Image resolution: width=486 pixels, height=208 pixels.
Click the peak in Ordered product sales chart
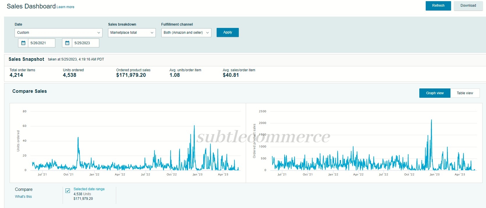coord(431,120)
